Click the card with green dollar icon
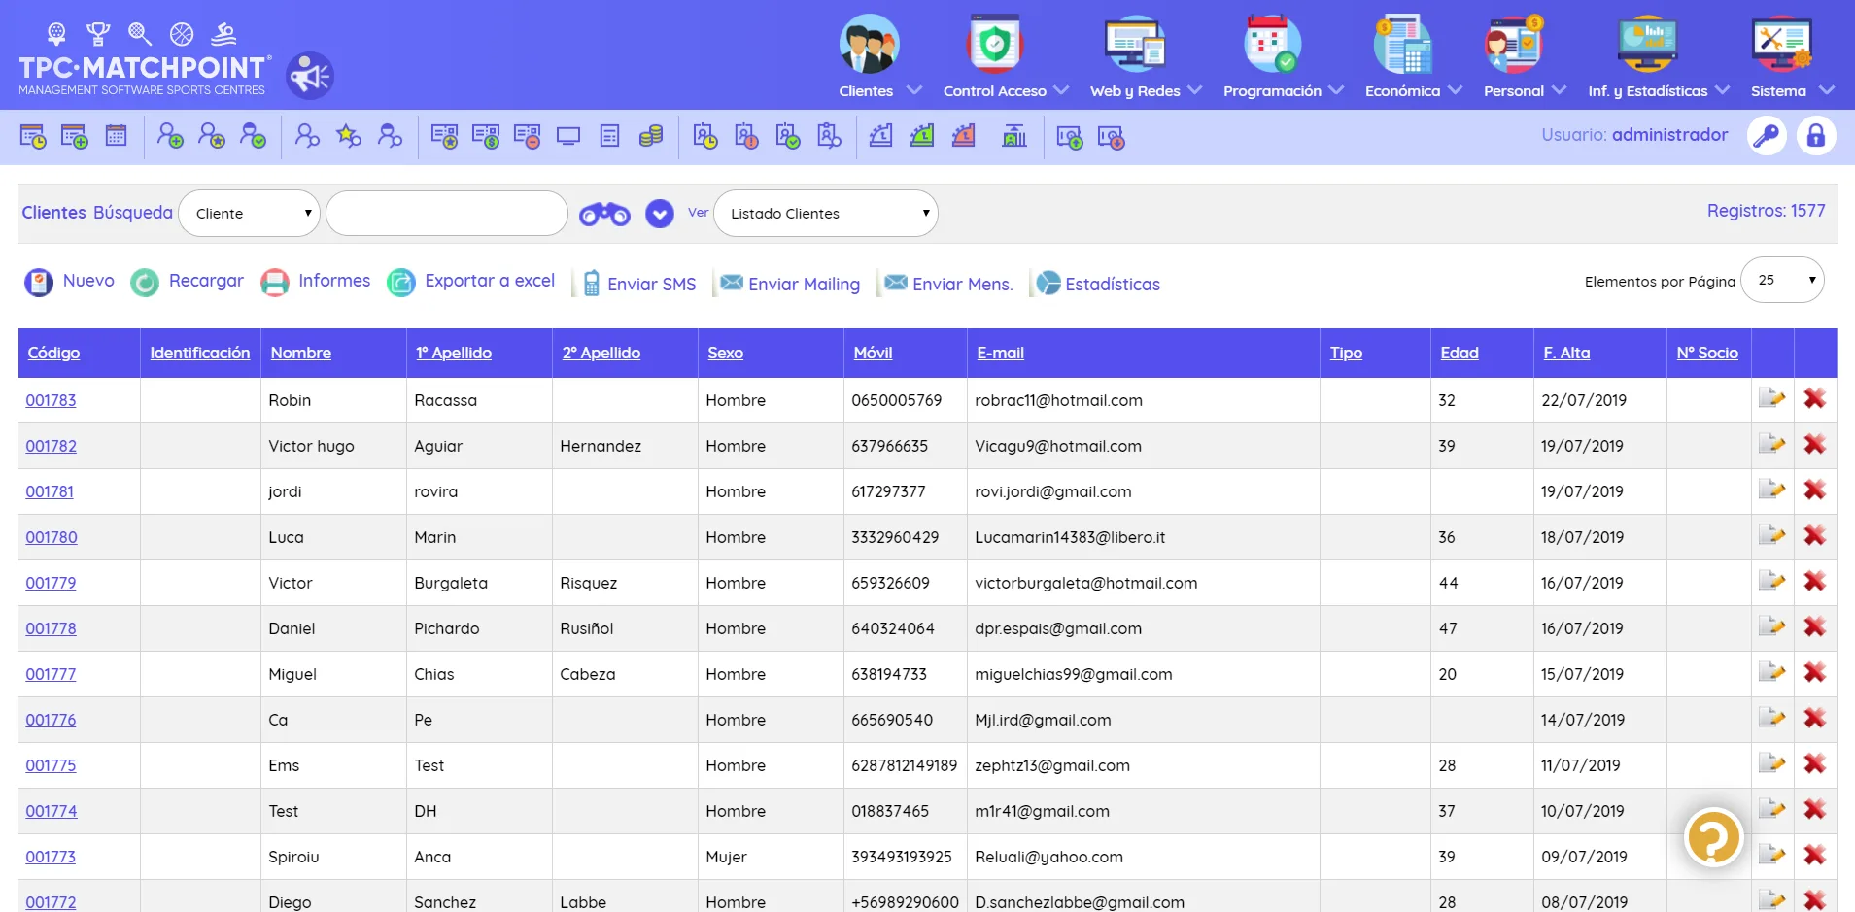1855x912 pixels. (x=485, y=137)
